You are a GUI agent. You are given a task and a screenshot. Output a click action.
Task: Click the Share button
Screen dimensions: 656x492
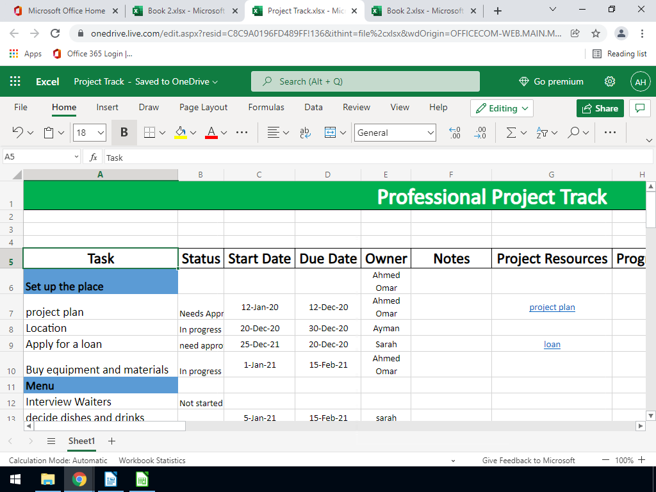point(600,108)
